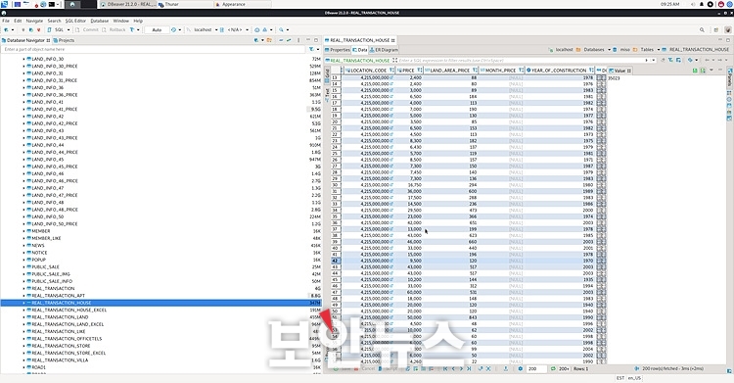Screen dimensions: 734x383
Task: Click the 200+ row count button
Action: click(x=564, y=369)
